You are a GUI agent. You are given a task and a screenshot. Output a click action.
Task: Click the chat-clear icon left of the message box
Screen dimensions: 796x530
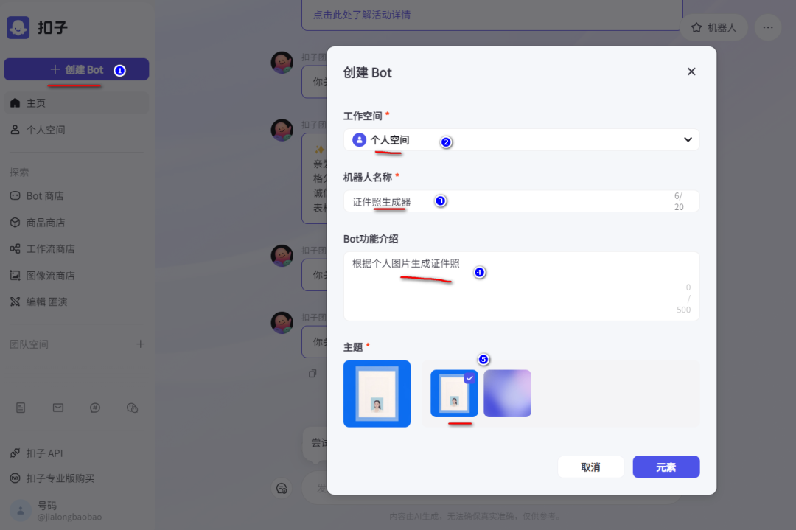coord(282,489)
